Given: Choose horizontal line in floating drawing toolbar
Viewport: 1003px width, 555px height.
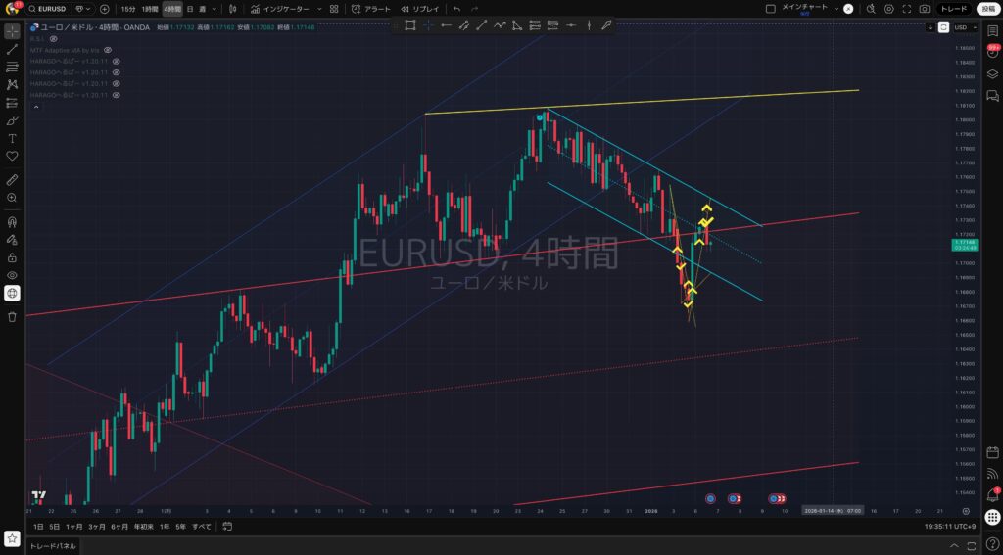Looking at the screenshot, I should click(x=571, y=25).
